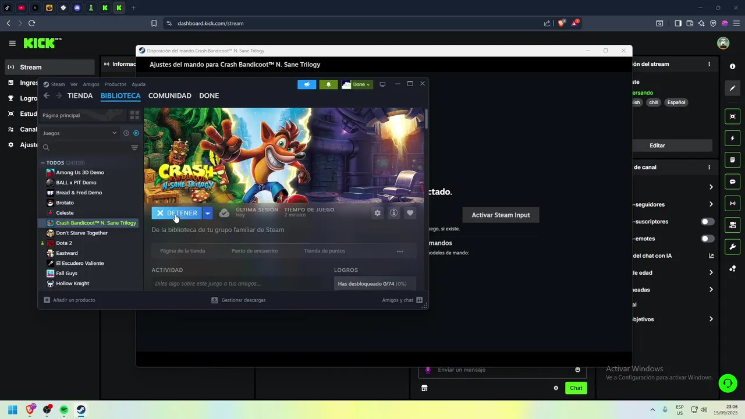Screen dimensions: 745x419
Task: Click Añadir un producto in Steam
Action: pyautogui.click(x=69, y=300)
